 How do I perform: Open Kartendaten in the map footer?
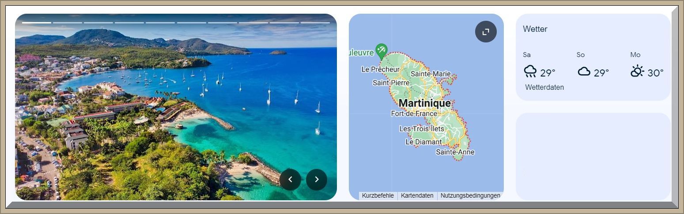417,195
